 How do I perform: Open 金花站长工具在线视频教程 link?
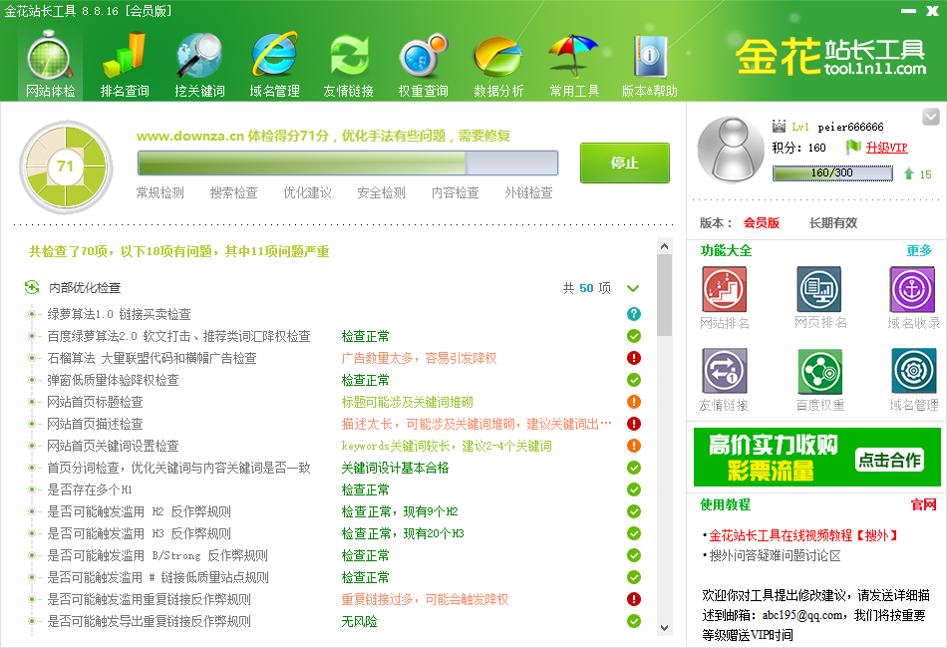click(x=803, y=535)
